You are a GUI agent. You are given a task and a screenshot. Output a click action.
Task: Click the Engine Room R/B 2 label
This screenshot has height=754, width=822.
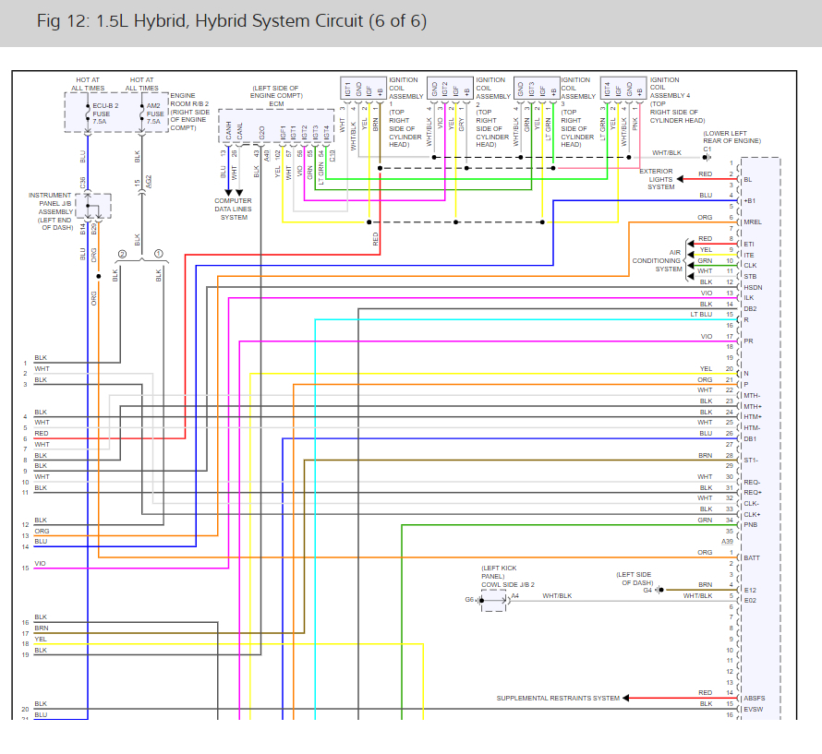[189, 112]
